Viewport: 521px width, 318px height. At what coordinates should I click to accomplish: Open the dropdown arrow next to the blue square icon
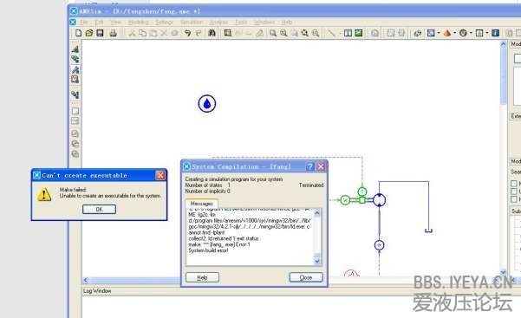(439, 33)
